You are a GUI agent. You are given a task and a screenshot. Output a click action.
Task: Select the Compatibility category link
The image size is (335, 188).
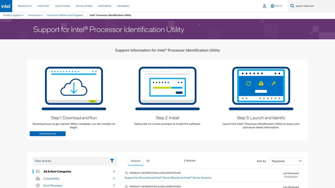tap(51, 179)
